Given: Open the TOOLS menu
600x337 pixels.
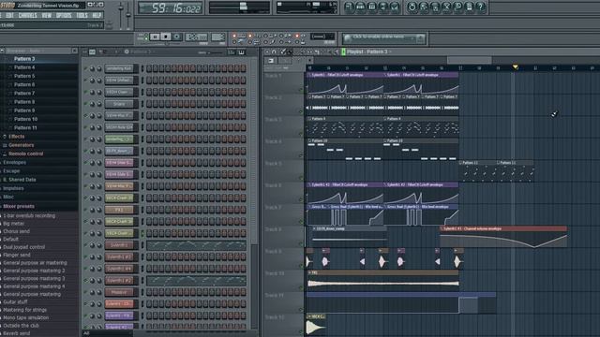Looking at the screenshot, I should [x=82, y=15].
